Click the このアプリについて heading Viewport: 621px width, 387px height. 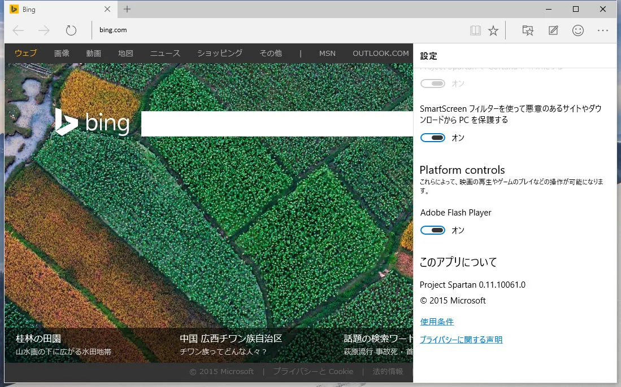(458, 262)
